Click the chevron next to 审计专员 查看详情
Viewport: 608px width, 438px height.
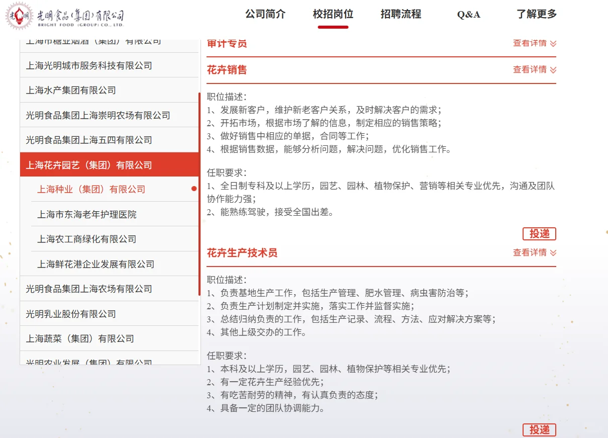553,43
